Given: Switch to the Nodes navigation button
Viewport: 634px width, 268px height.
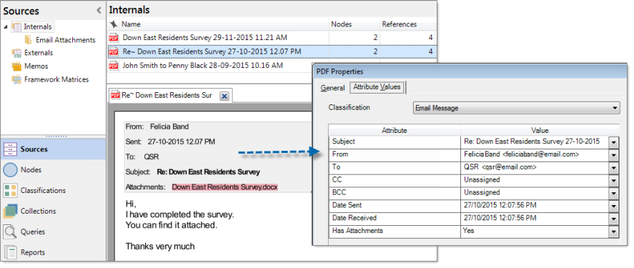Looking at the screenshot, I should [53, 170].
